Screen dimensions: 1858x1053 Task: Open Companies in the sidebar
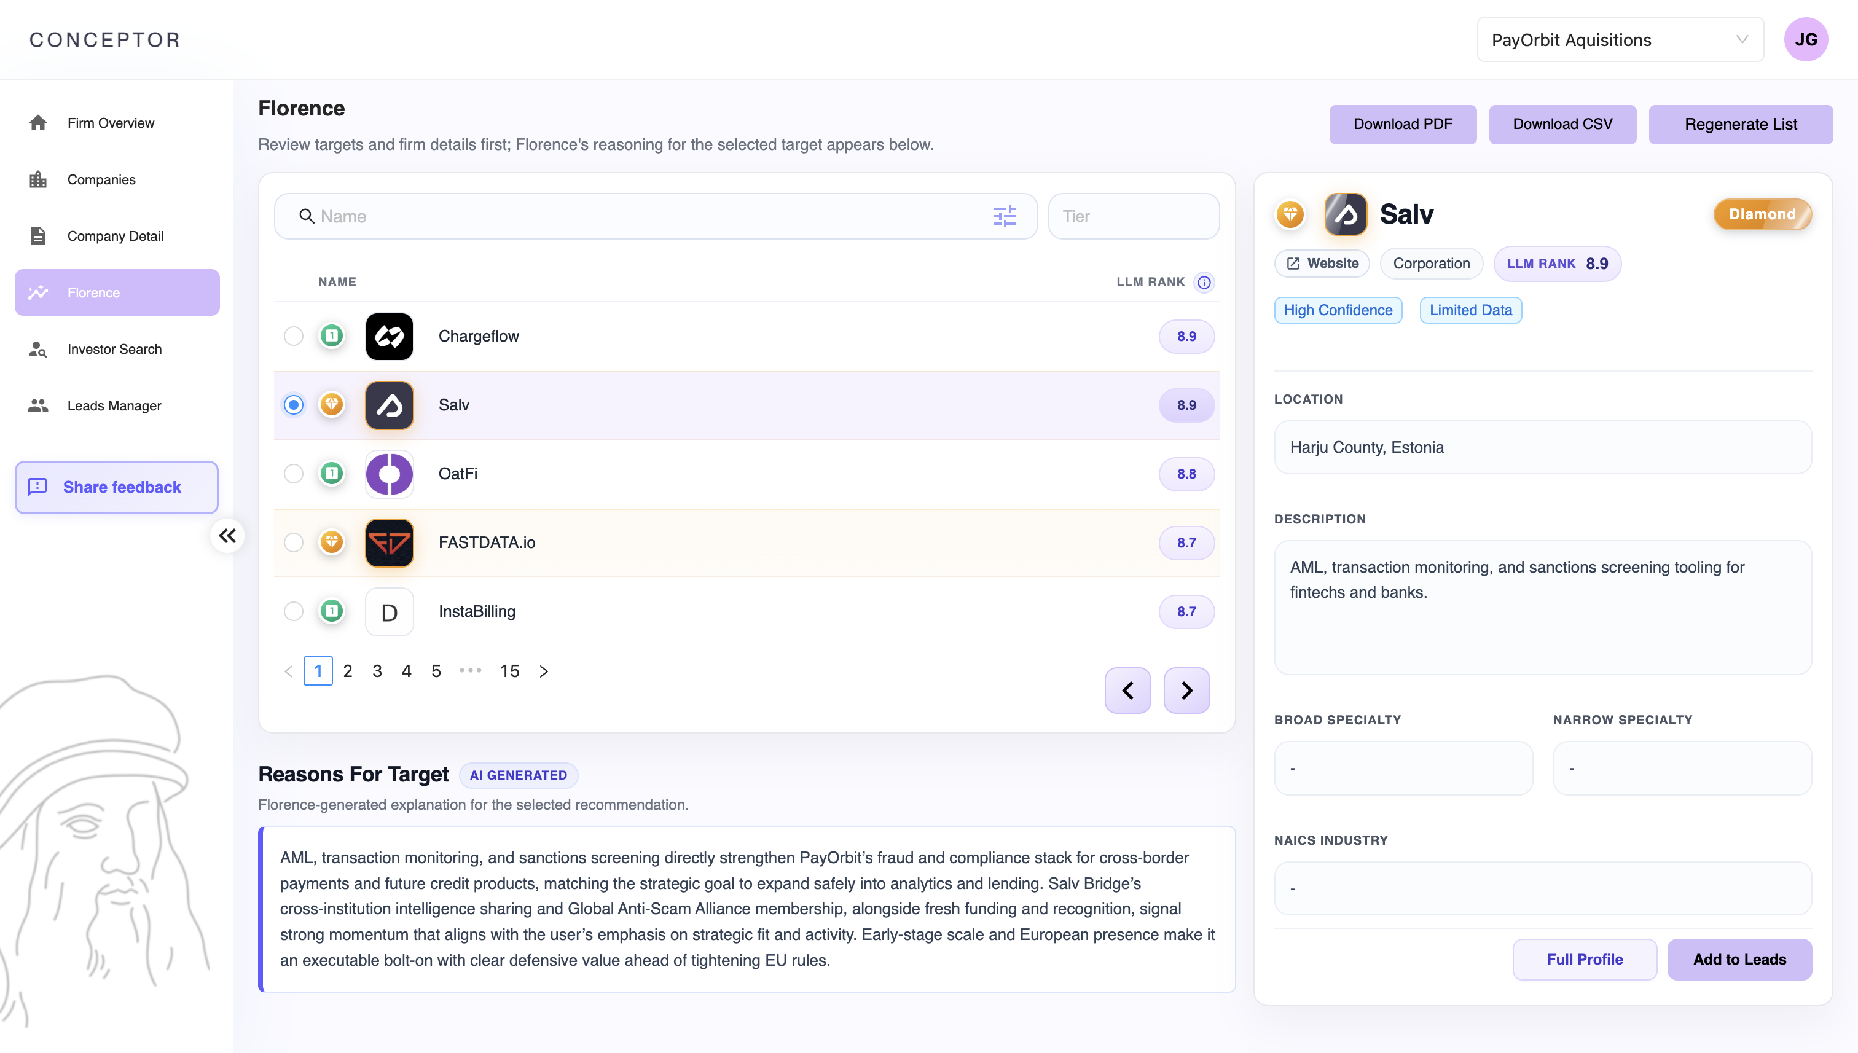coord(117,179)
